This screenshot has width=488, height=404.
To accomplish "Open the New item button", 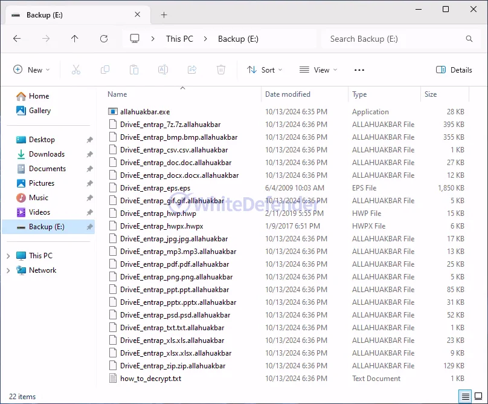I will 31,70.
